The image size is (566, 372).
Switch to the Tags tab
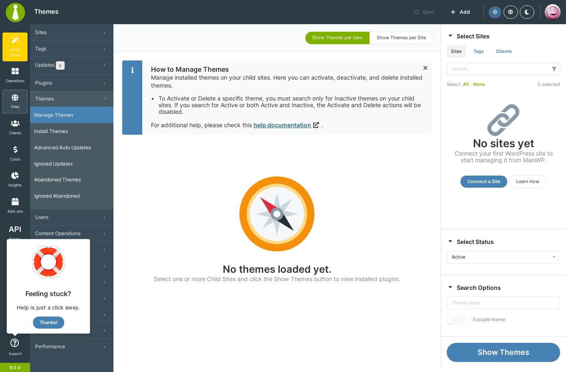[x=478, y=52]
